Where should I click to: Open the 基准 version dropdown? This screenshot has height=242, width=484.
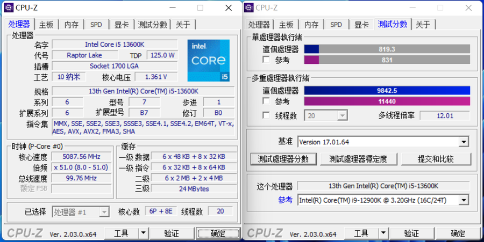(464, 142)
